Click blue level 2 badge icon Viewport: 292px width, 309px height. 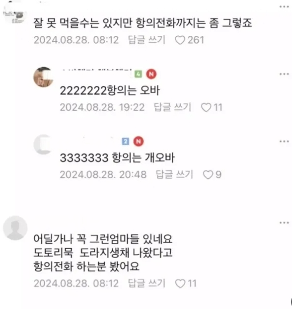(126, 141)
